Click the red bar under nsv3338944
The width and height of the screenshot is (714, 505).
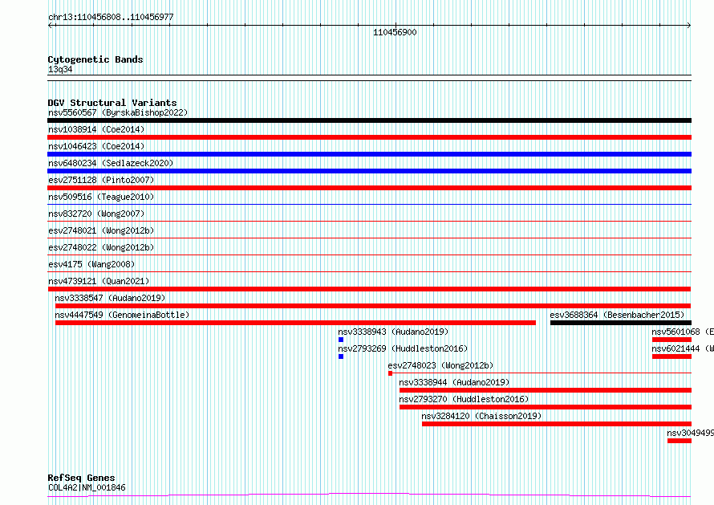[x=546, y=391]
